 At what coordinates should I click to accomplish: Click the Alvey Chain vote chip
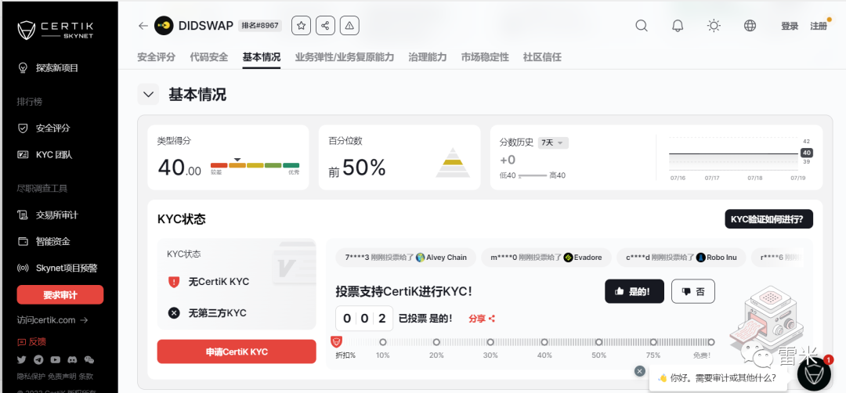click(x=405, y=258)
